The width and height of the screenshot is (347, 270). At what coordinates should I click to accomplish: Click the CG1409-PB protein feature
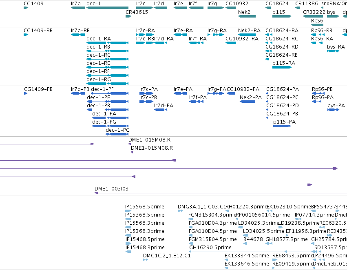pyautogui.click(x=26, y=93)
